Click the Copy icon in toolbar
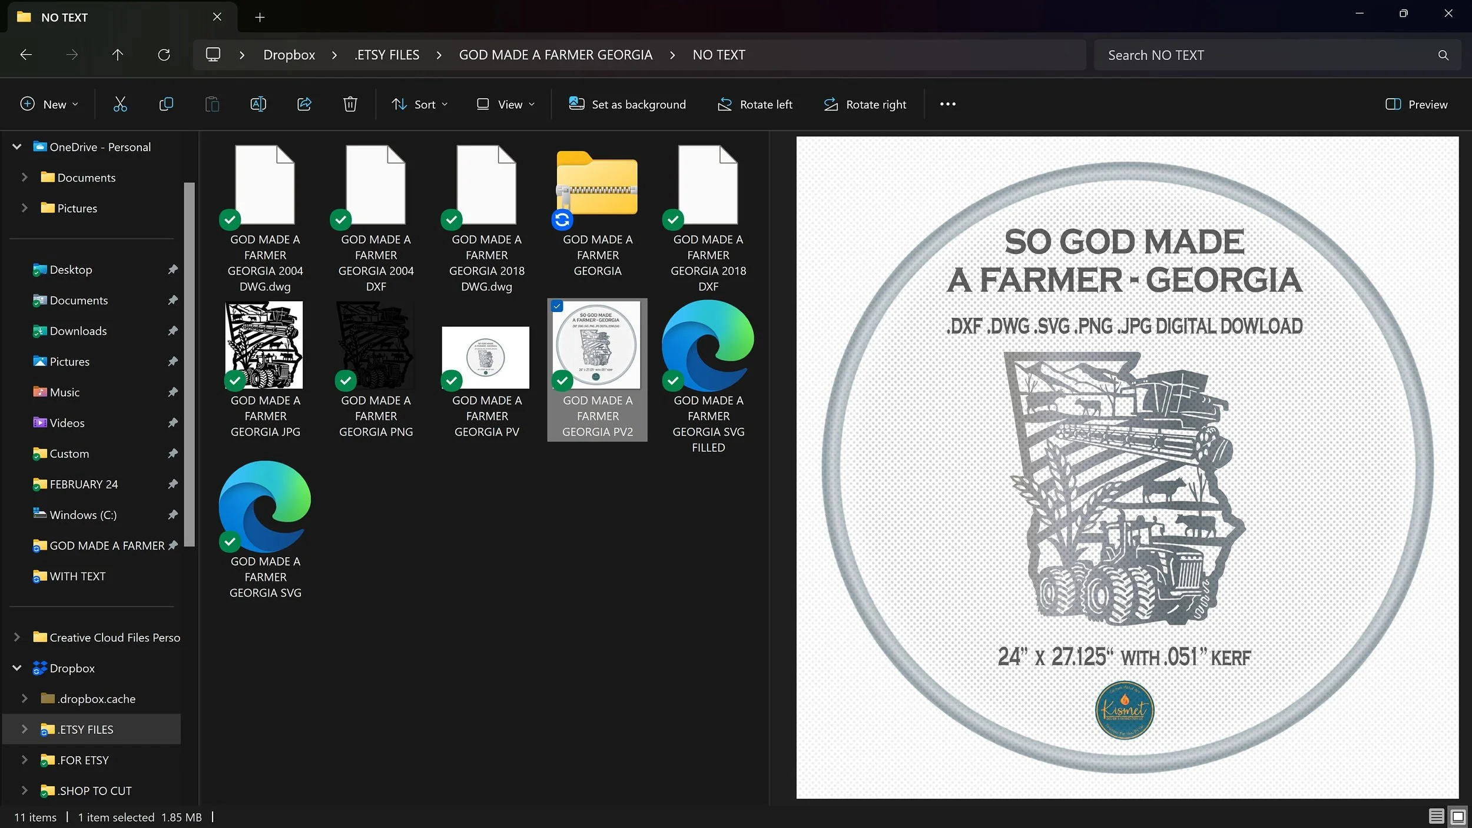1472x828 pixels. pyautogui.click(x=166, y=104)
